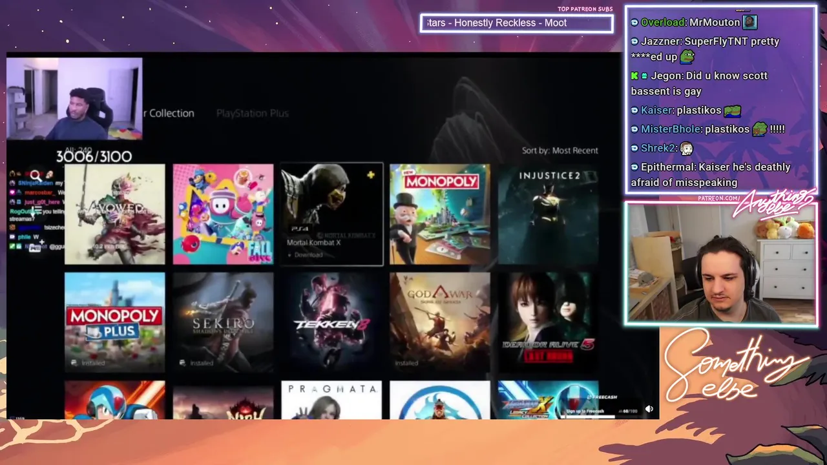
Task: Click the face emote in Shrek2's message
Action: 686,149
